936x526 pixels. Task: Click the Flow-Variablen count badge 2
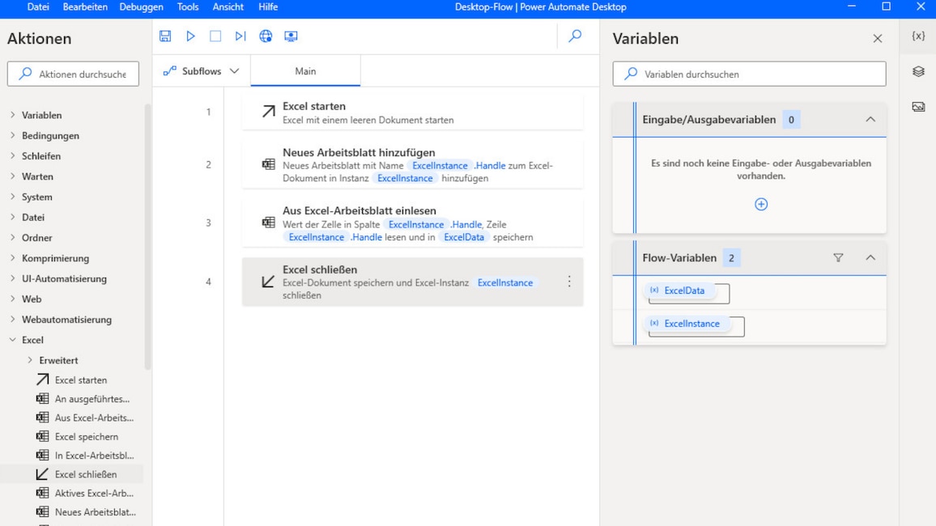[731, 257]
